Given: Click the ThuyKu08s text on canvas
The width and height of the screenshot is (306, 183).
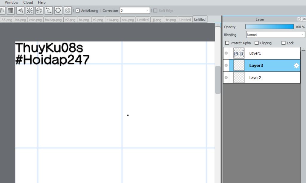Looking at the screenshot, I should (49, 47).
